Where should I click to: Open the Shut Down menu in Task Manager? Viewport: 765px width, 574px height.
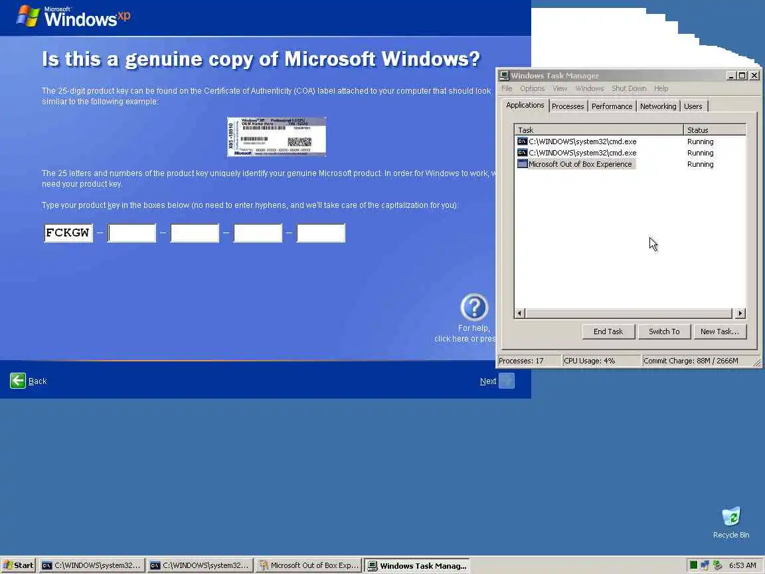tap(629, 88)
